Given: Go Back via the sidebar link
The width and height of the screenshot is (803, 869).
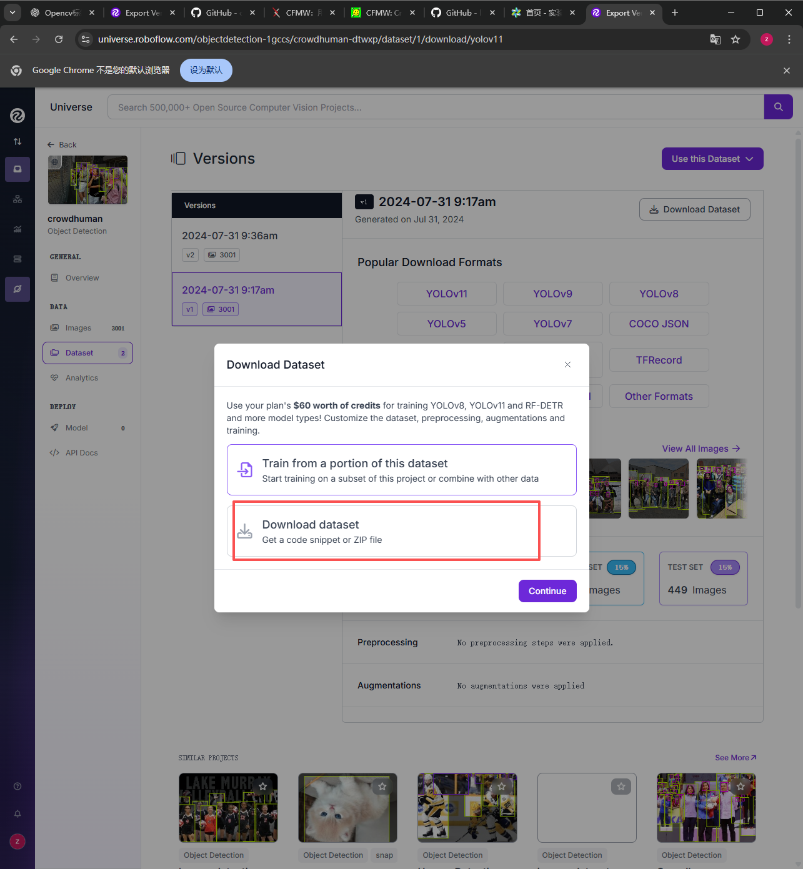Looking at the screenshot, I should coord(62,145).
